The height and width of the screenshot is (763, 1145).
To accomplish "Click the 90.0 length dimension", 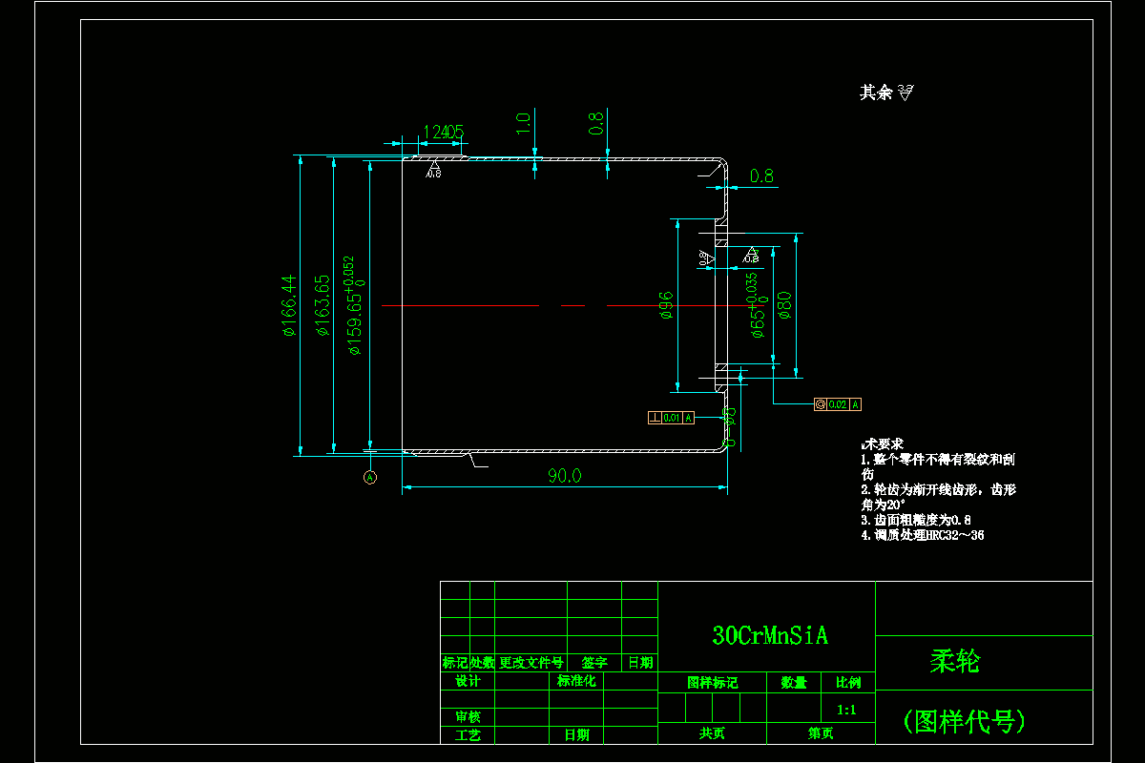I will click(564, 476).
